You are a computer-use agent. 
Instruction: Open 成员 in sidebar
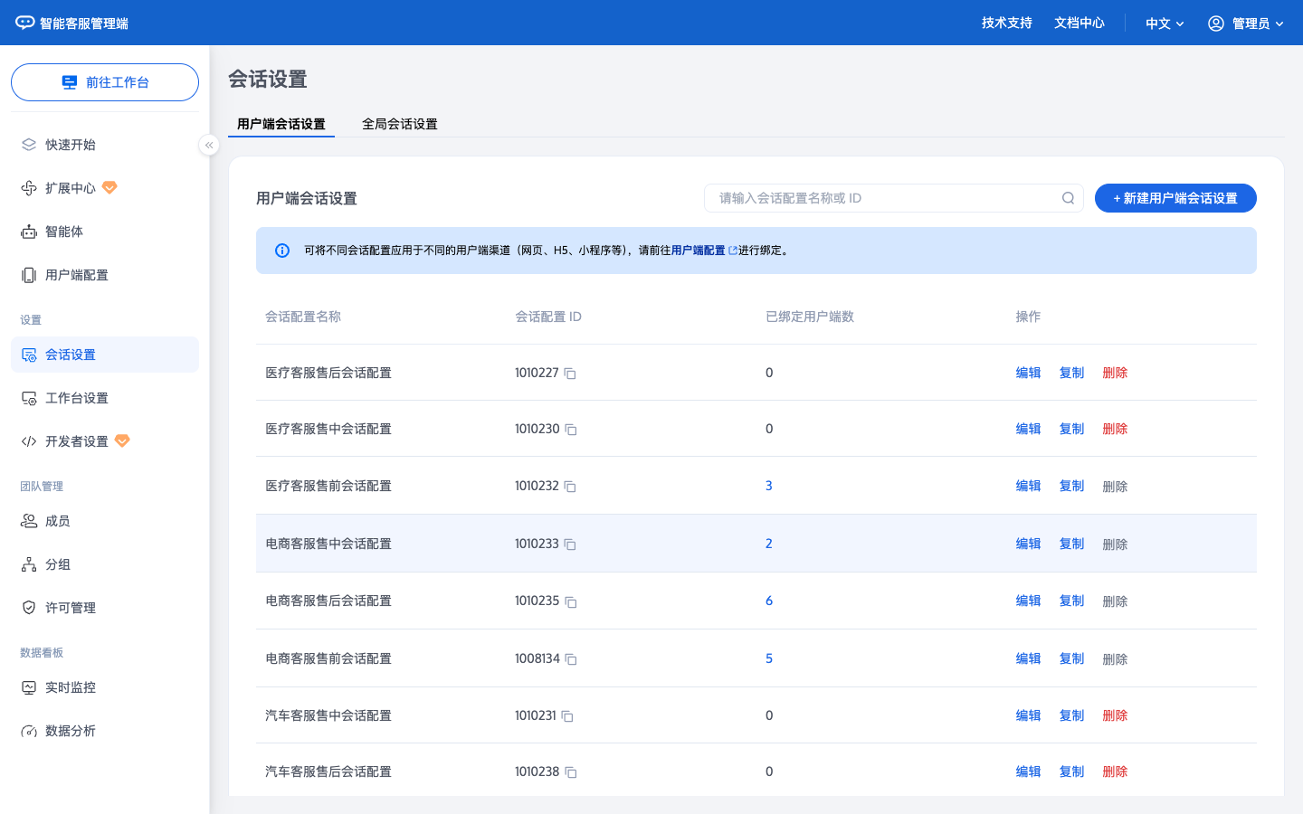pos(105,521)
